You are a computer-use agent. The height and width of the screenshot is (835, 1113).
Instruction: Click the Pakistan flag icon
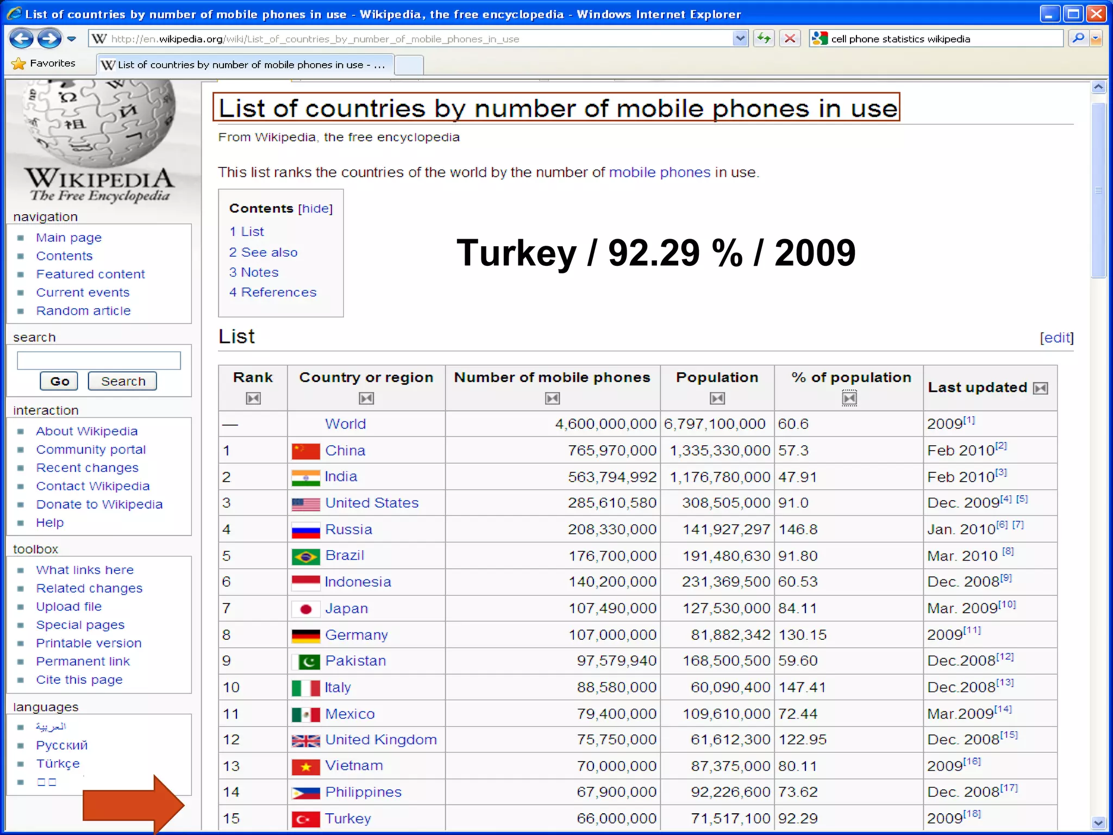point(305,662)
